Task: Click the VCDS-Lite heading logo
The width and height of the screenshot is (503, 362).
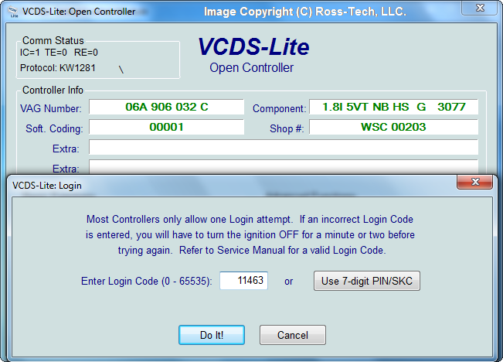Action: 253,46
